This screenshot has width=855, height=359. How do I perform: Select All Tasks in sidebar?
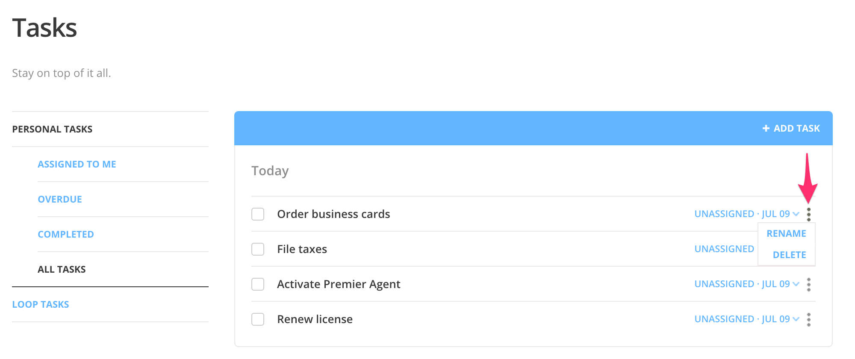click(62, 269)
